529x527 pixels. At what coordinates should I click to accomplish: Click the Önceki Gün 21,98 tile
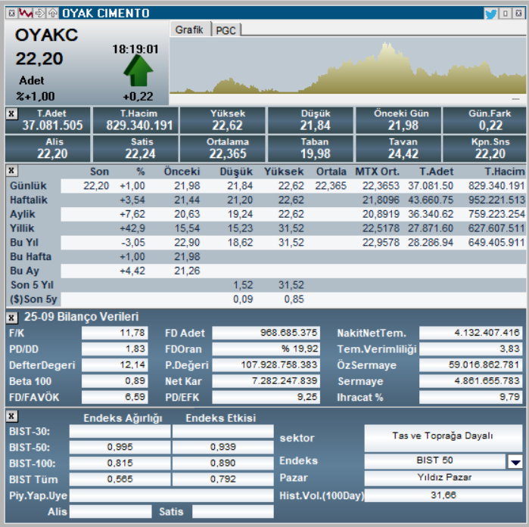pos(398,120)
